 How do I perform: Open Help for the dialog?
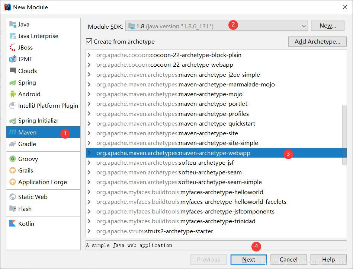328,260
